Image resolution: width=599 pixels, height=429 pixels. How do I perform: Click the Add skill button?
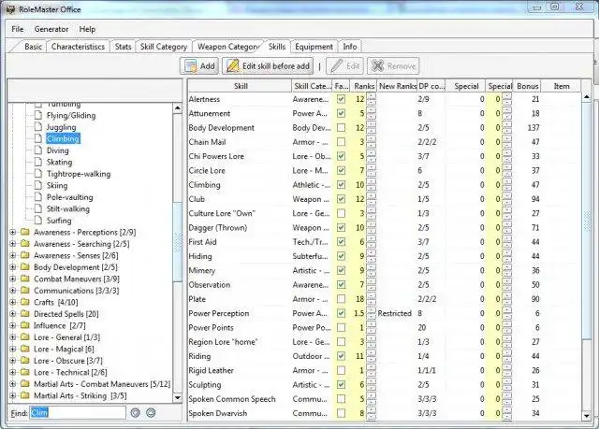point(199,66)
